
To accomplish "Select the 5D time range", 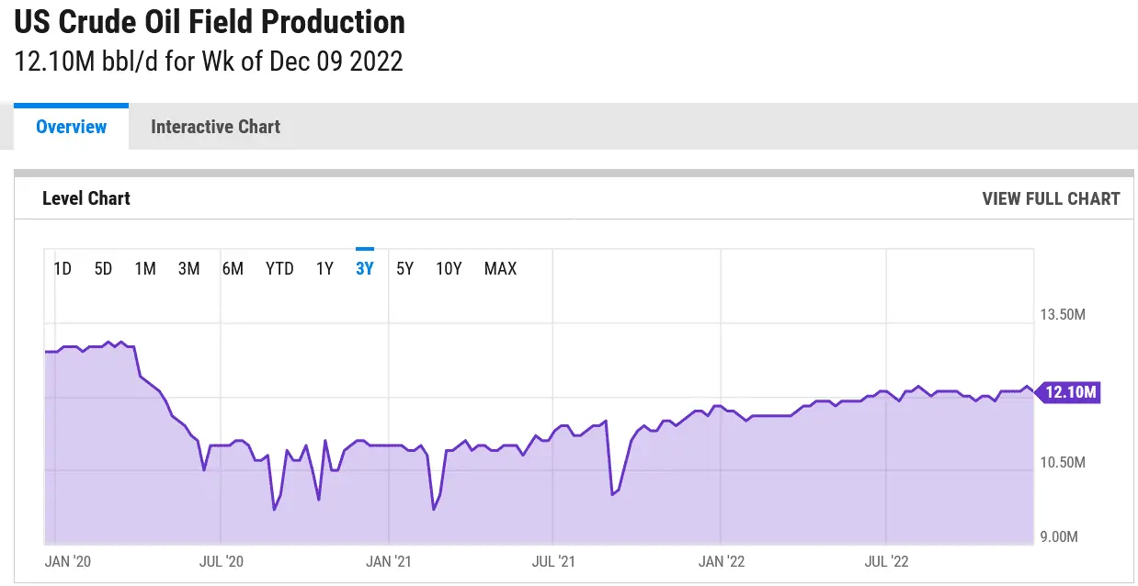I will coord(103,268).
